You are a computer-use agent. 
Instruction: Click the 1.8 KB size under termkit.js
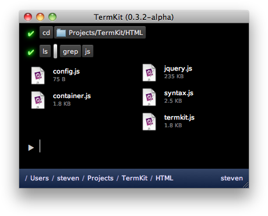pos(173,126)
